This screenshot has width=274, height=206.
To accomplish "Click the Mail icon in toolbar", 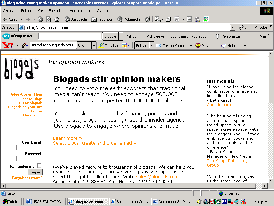I will 158,19.
